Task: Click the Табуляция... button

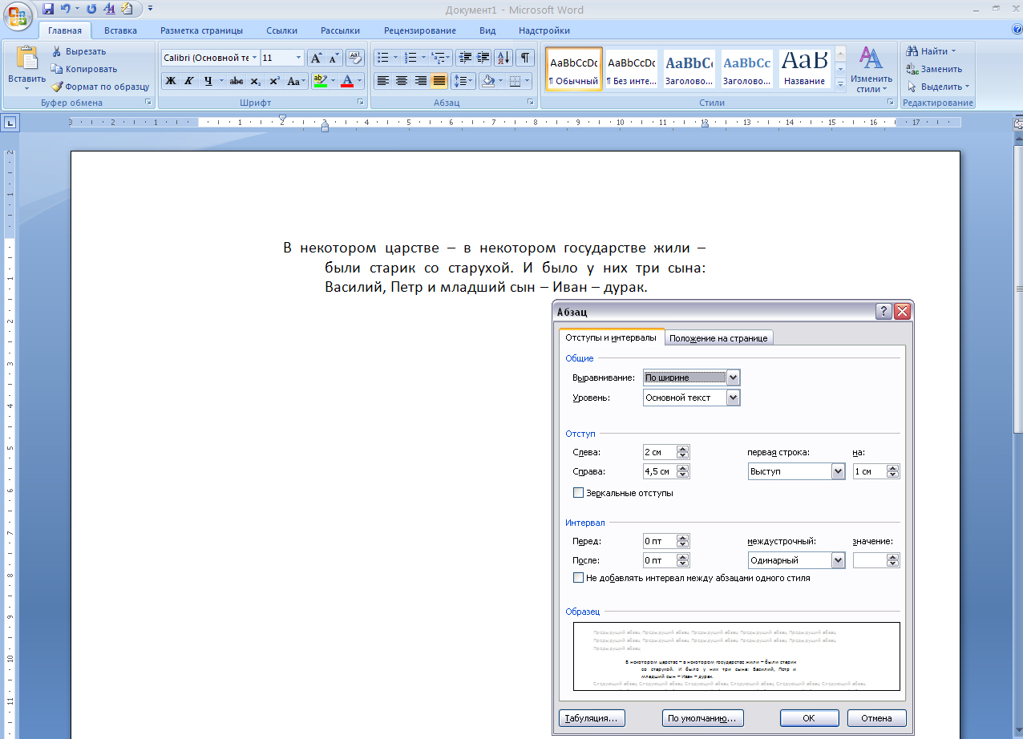Action: tap(592, 718)
